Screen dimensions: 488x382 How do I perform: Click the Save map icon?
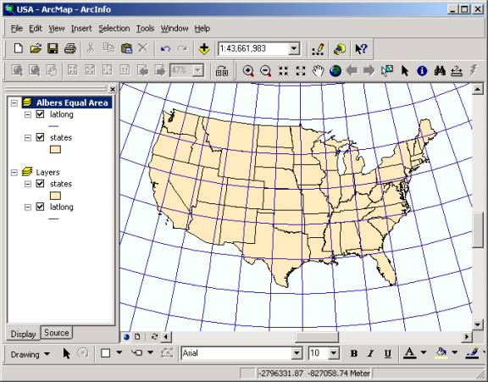tap(53, 48)
